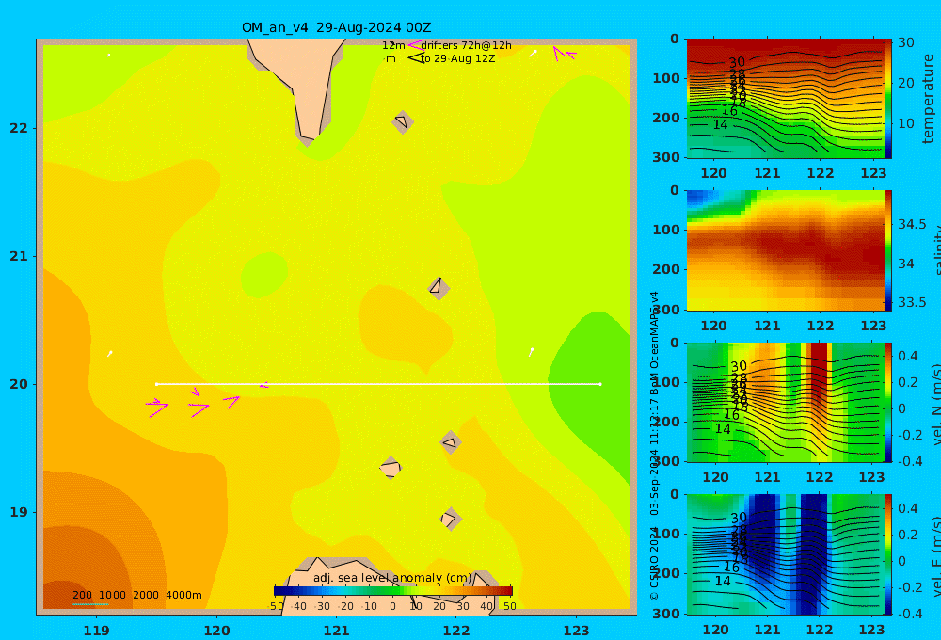Viewport: 941px width, 640px height.
Task: Click longitude label 121 on main map axis
Action: click(x=337, y=631)
